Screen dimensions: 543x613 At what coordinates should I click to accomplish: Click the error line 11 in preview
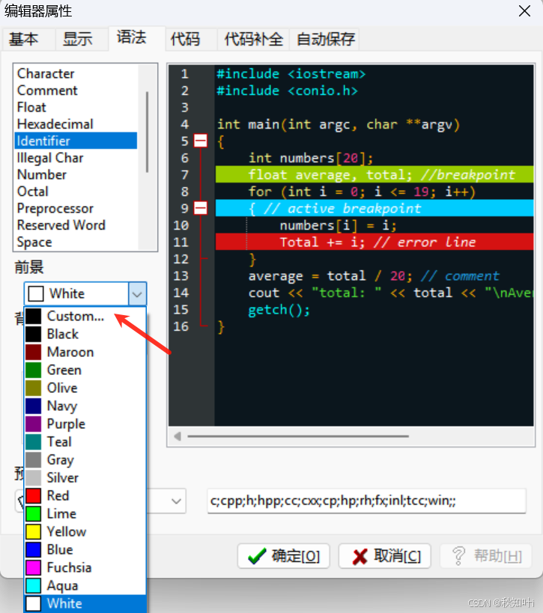tap(374, 242)
